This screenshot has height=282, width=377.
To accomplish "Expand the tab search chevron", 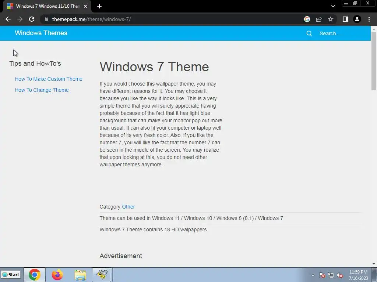I will [333, 6].
